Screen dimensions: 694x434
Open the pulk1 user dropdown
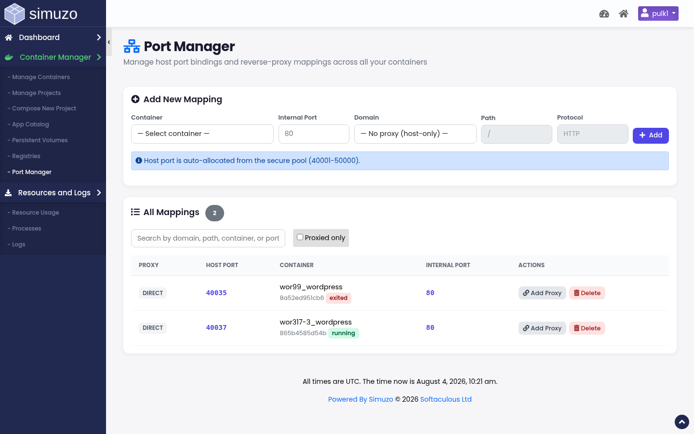click(x=658, y=14)
